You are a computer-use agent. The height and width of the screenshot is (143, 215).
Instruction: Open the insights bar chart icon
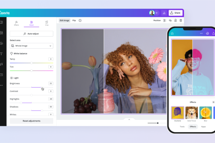point(164,13)
